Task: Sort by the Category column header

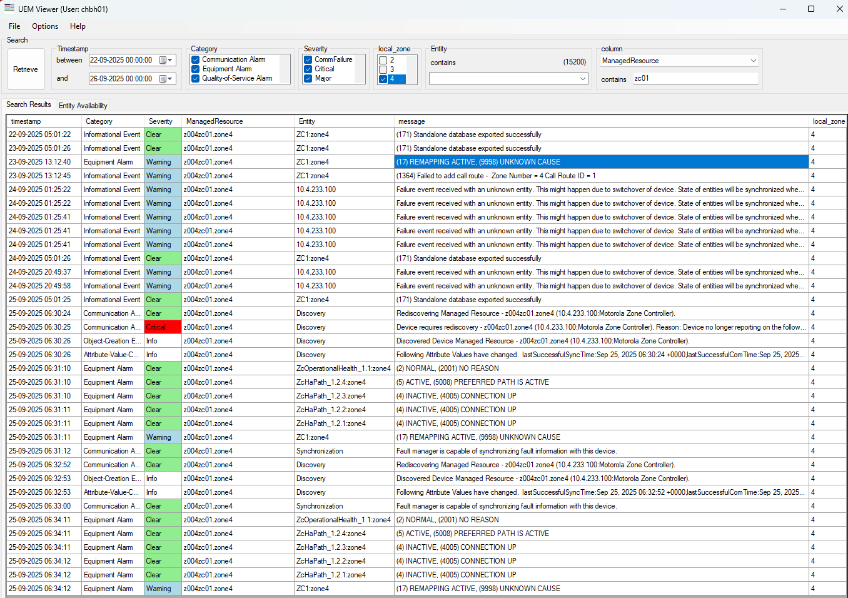Action: [x=113, y=121]
